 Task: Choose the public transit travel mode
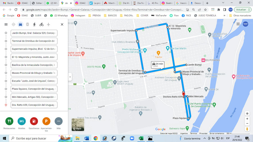pyautogui.click(x=27, y=24)
